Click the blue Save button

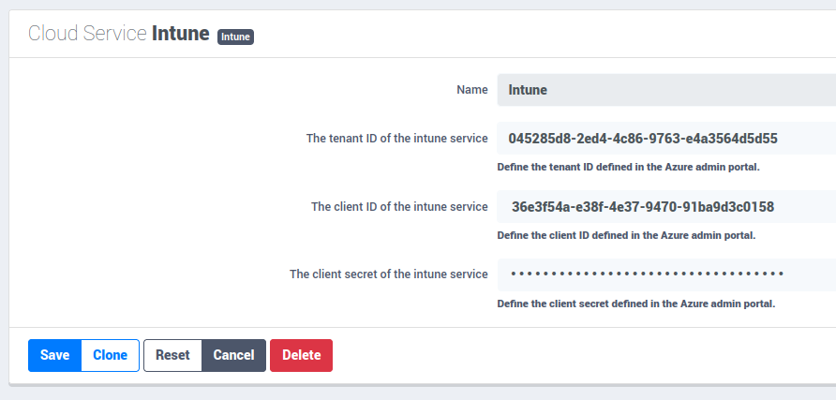54,355
